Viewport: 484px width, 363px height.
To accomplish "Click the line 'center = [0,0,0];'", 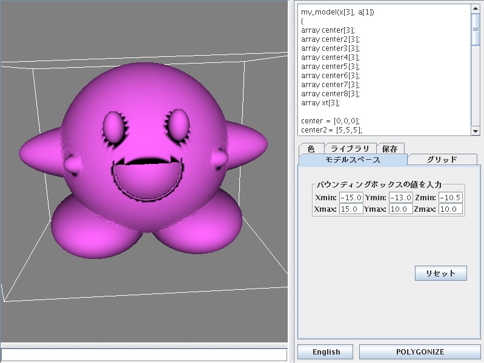I will tap(330, 121).
